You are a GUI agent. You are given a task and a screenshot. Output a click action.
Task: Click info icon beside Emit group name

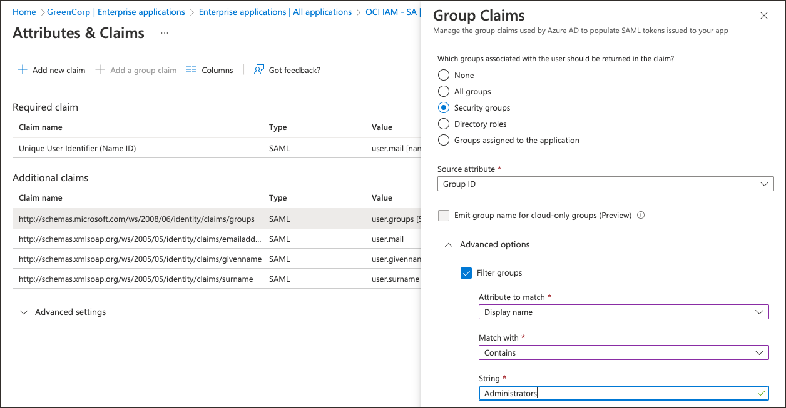click(640, 216)
